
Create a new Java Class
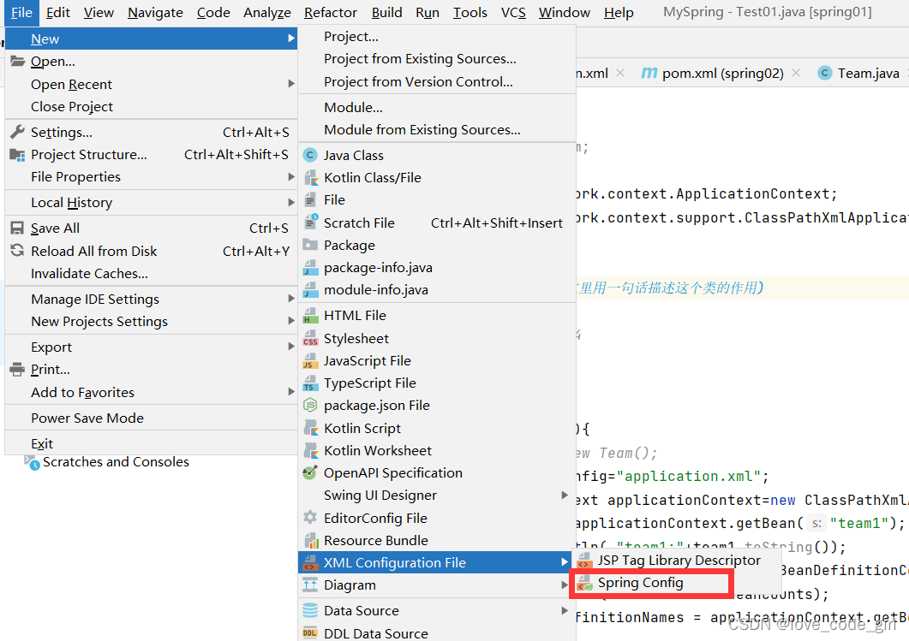click(356, 155)
